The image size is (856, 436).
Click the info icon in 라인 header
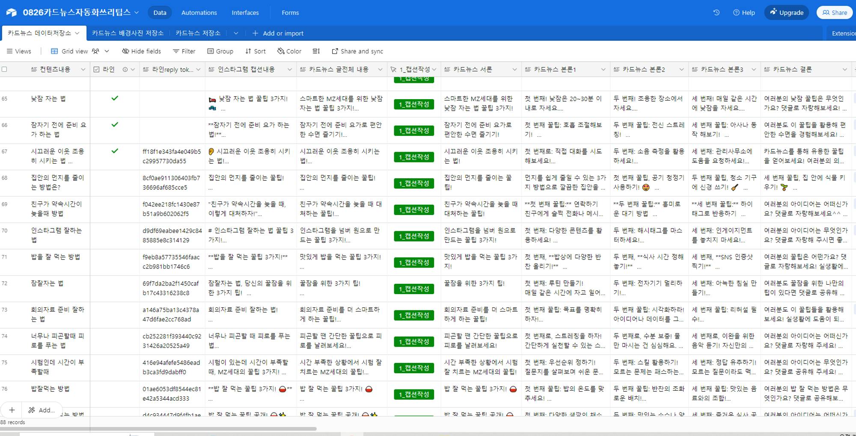click(x=125, y=69)
